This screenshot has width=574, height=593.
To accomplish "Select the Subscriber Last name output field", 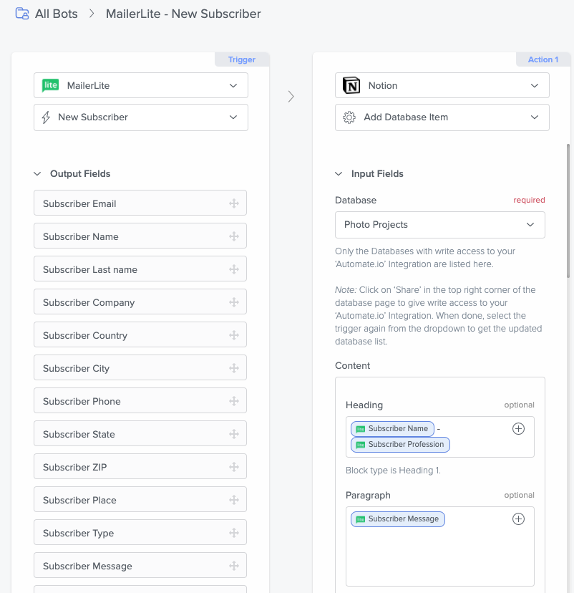I will tap(140, 269).
